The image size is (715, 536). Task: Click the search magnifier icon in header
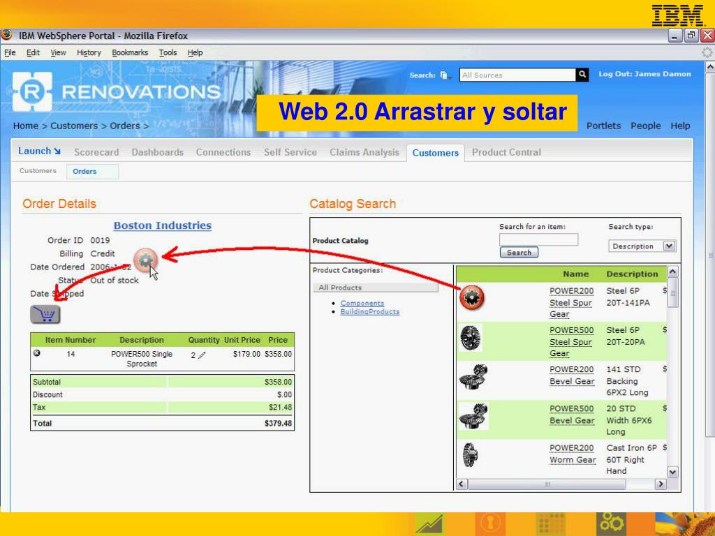point(582,74)
